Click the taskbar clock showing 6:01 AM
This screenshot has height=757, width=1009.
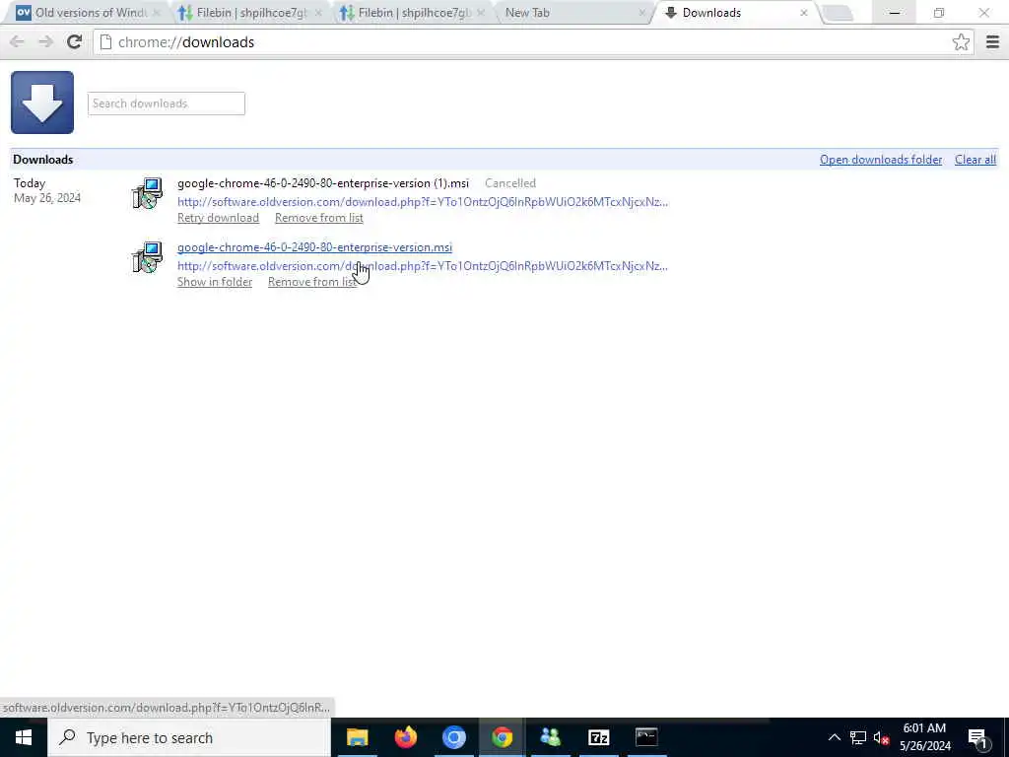click(924, 737)
